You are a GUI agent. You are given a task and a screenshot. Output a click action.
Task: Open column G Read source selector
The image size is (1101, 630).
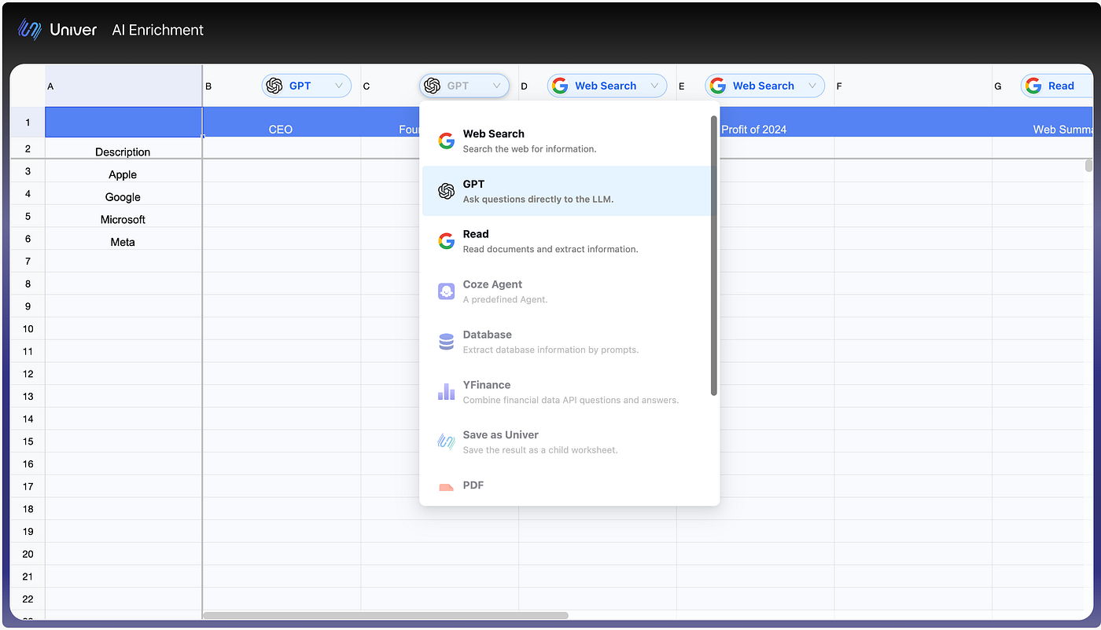click(x=1057, y=86)
